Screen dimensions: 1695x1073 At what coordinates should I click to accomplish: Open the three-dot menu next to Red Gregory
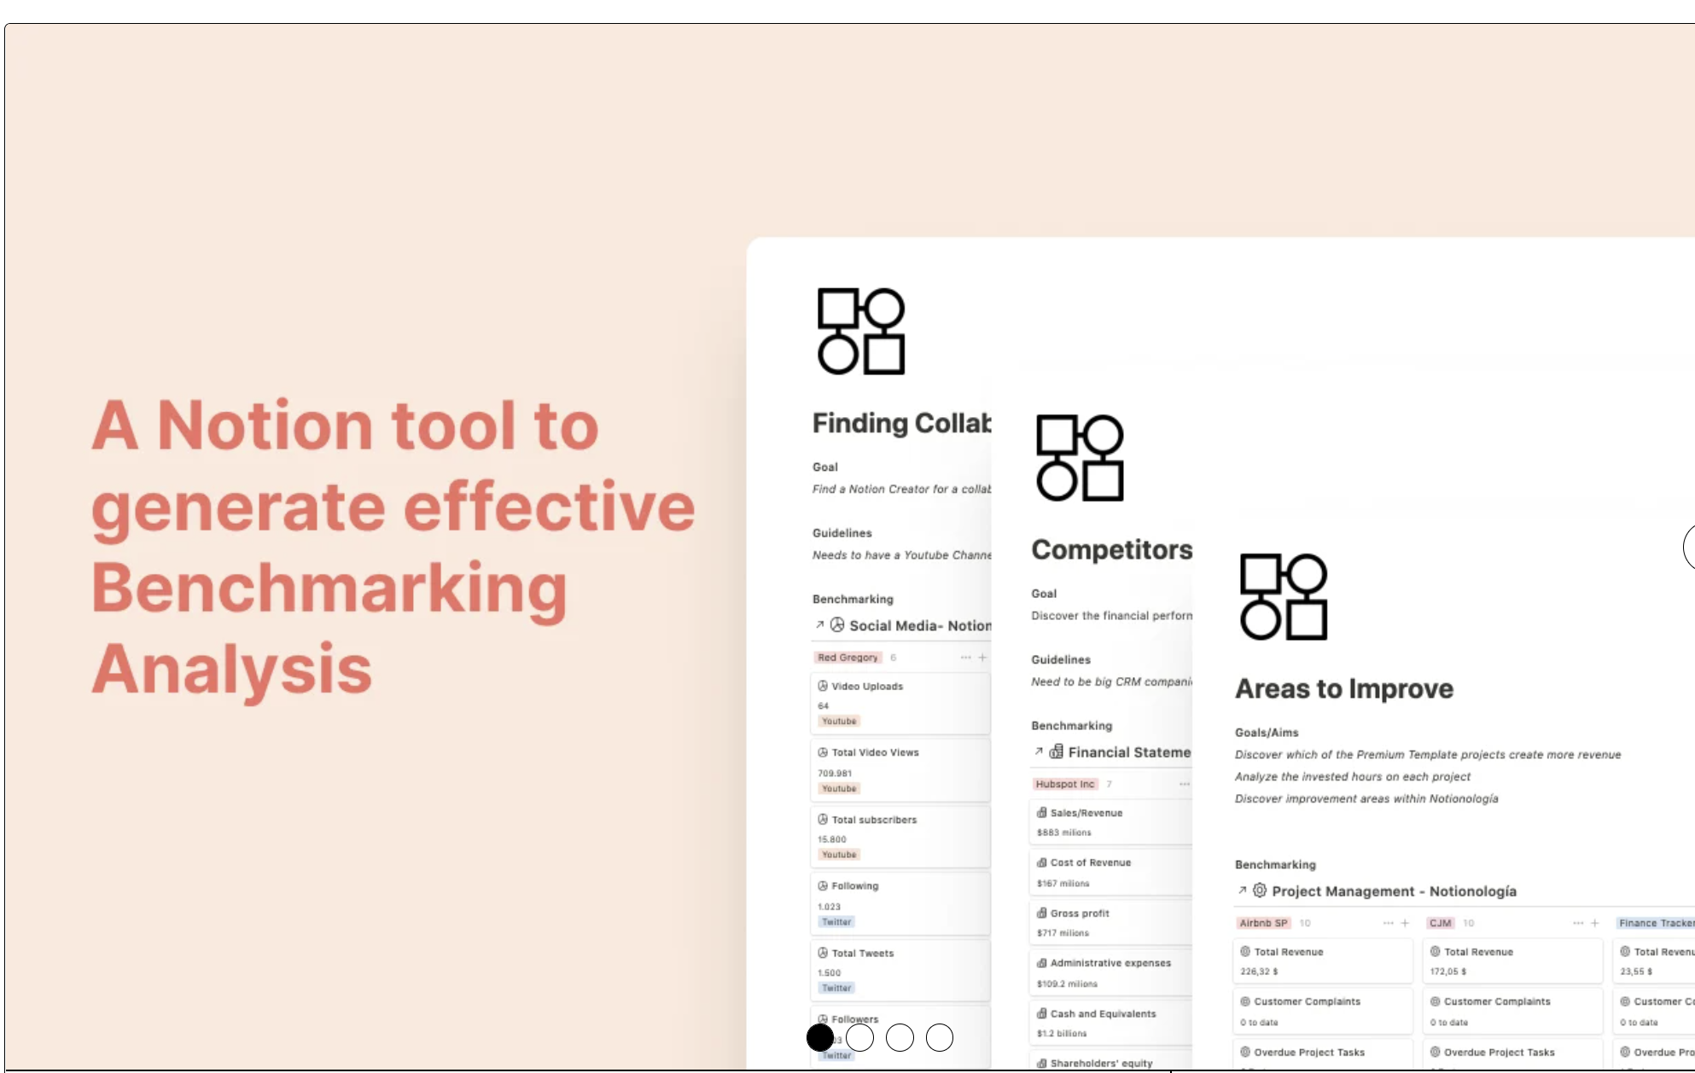click(965, 658)
